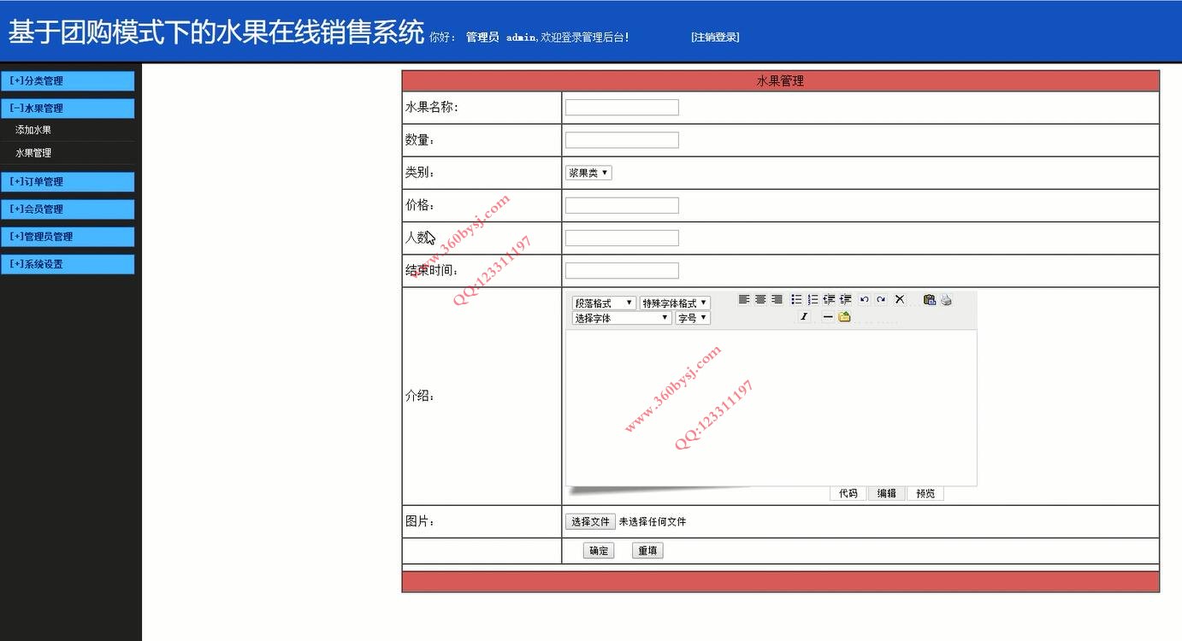Switch editor to 代码 tab
The image size is (1182, 641).
point(848,493)
